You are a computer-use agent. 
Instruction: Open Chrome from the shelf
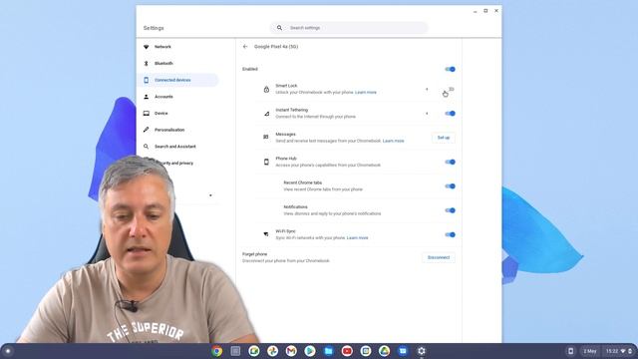[217, 351]
